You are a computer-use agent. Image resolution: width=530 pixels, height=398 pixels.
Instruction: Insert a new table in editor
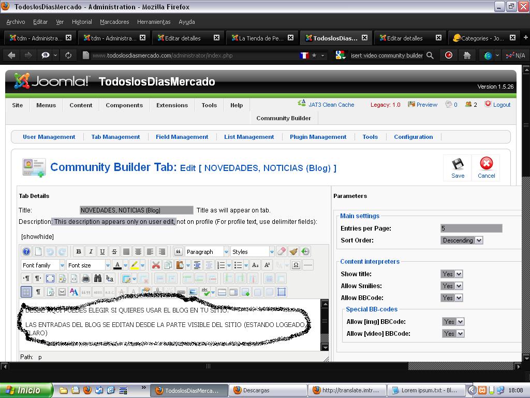click(x=126, y=278)
